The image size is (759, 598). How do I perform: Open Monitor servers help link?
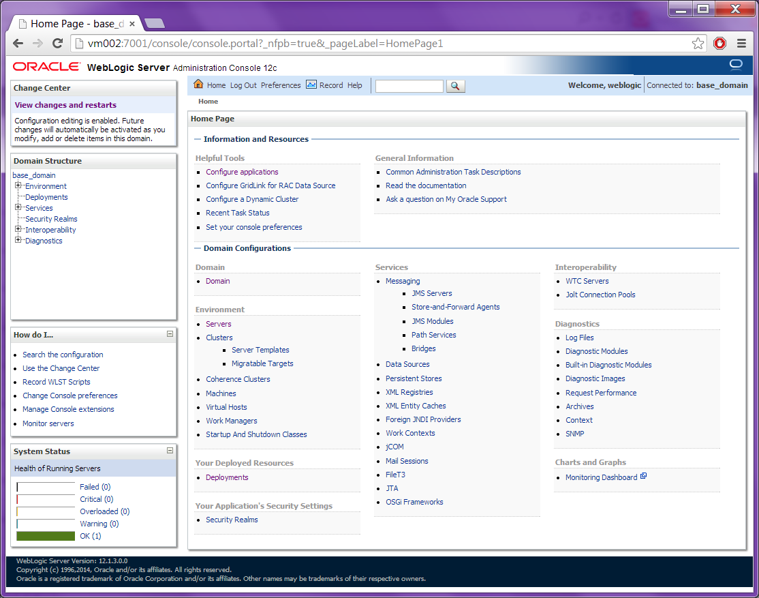pyautogui.click(x=48, y=423)
